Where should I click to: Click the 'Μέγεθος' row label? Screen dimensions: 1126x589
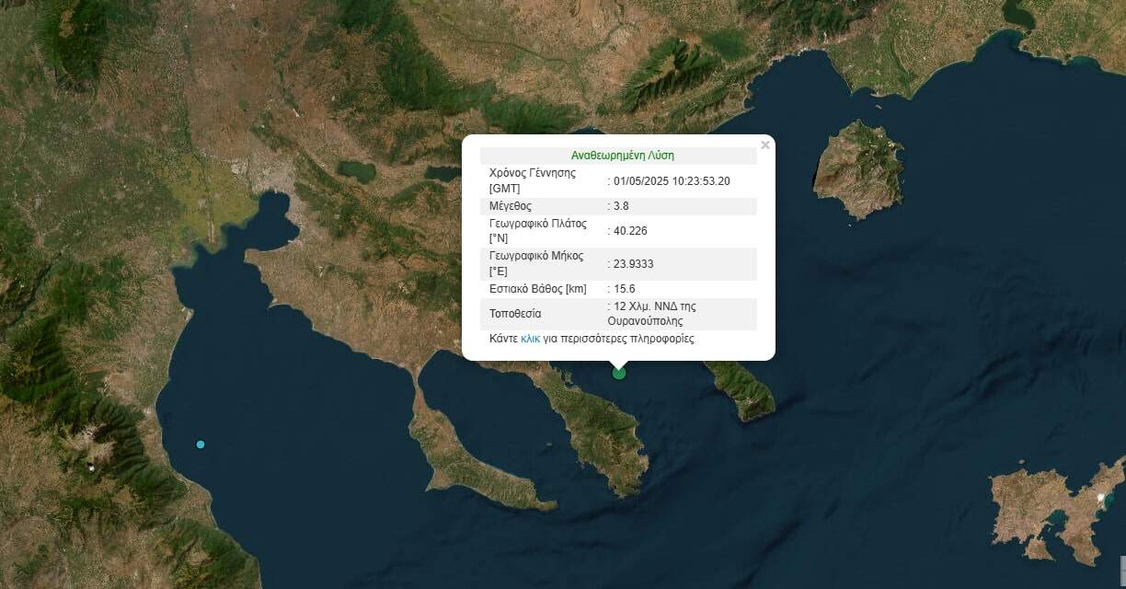click(511, 206)
